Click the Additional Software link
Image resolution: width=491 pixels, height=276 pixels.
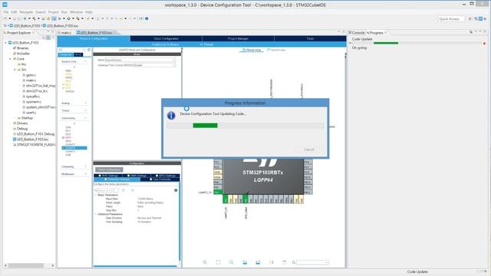coord(166,44)
